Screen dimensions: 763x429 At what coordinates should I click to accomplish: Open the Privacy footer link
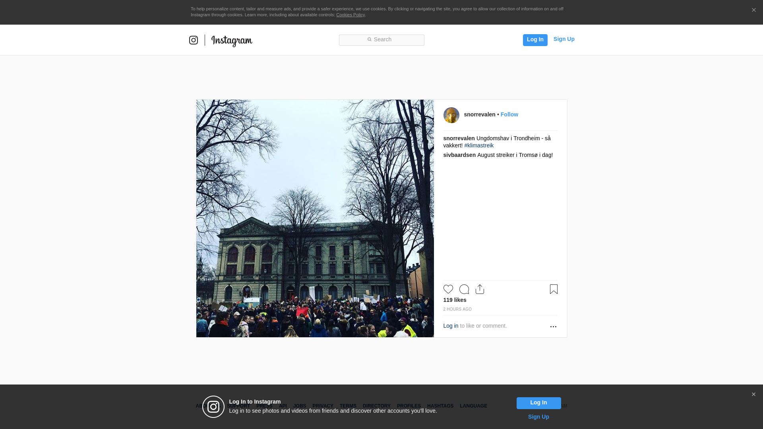pyautogui.click(x=323, y=406)
